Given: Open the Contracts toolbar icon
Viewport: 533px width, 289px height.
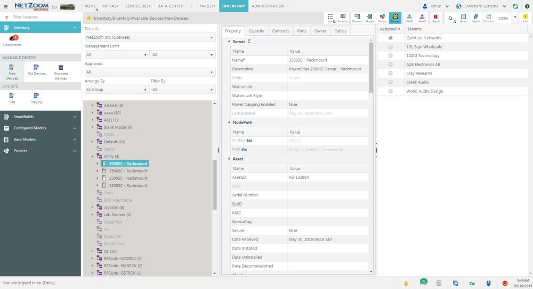Looking at the screenshot, I should click(488, 18).
